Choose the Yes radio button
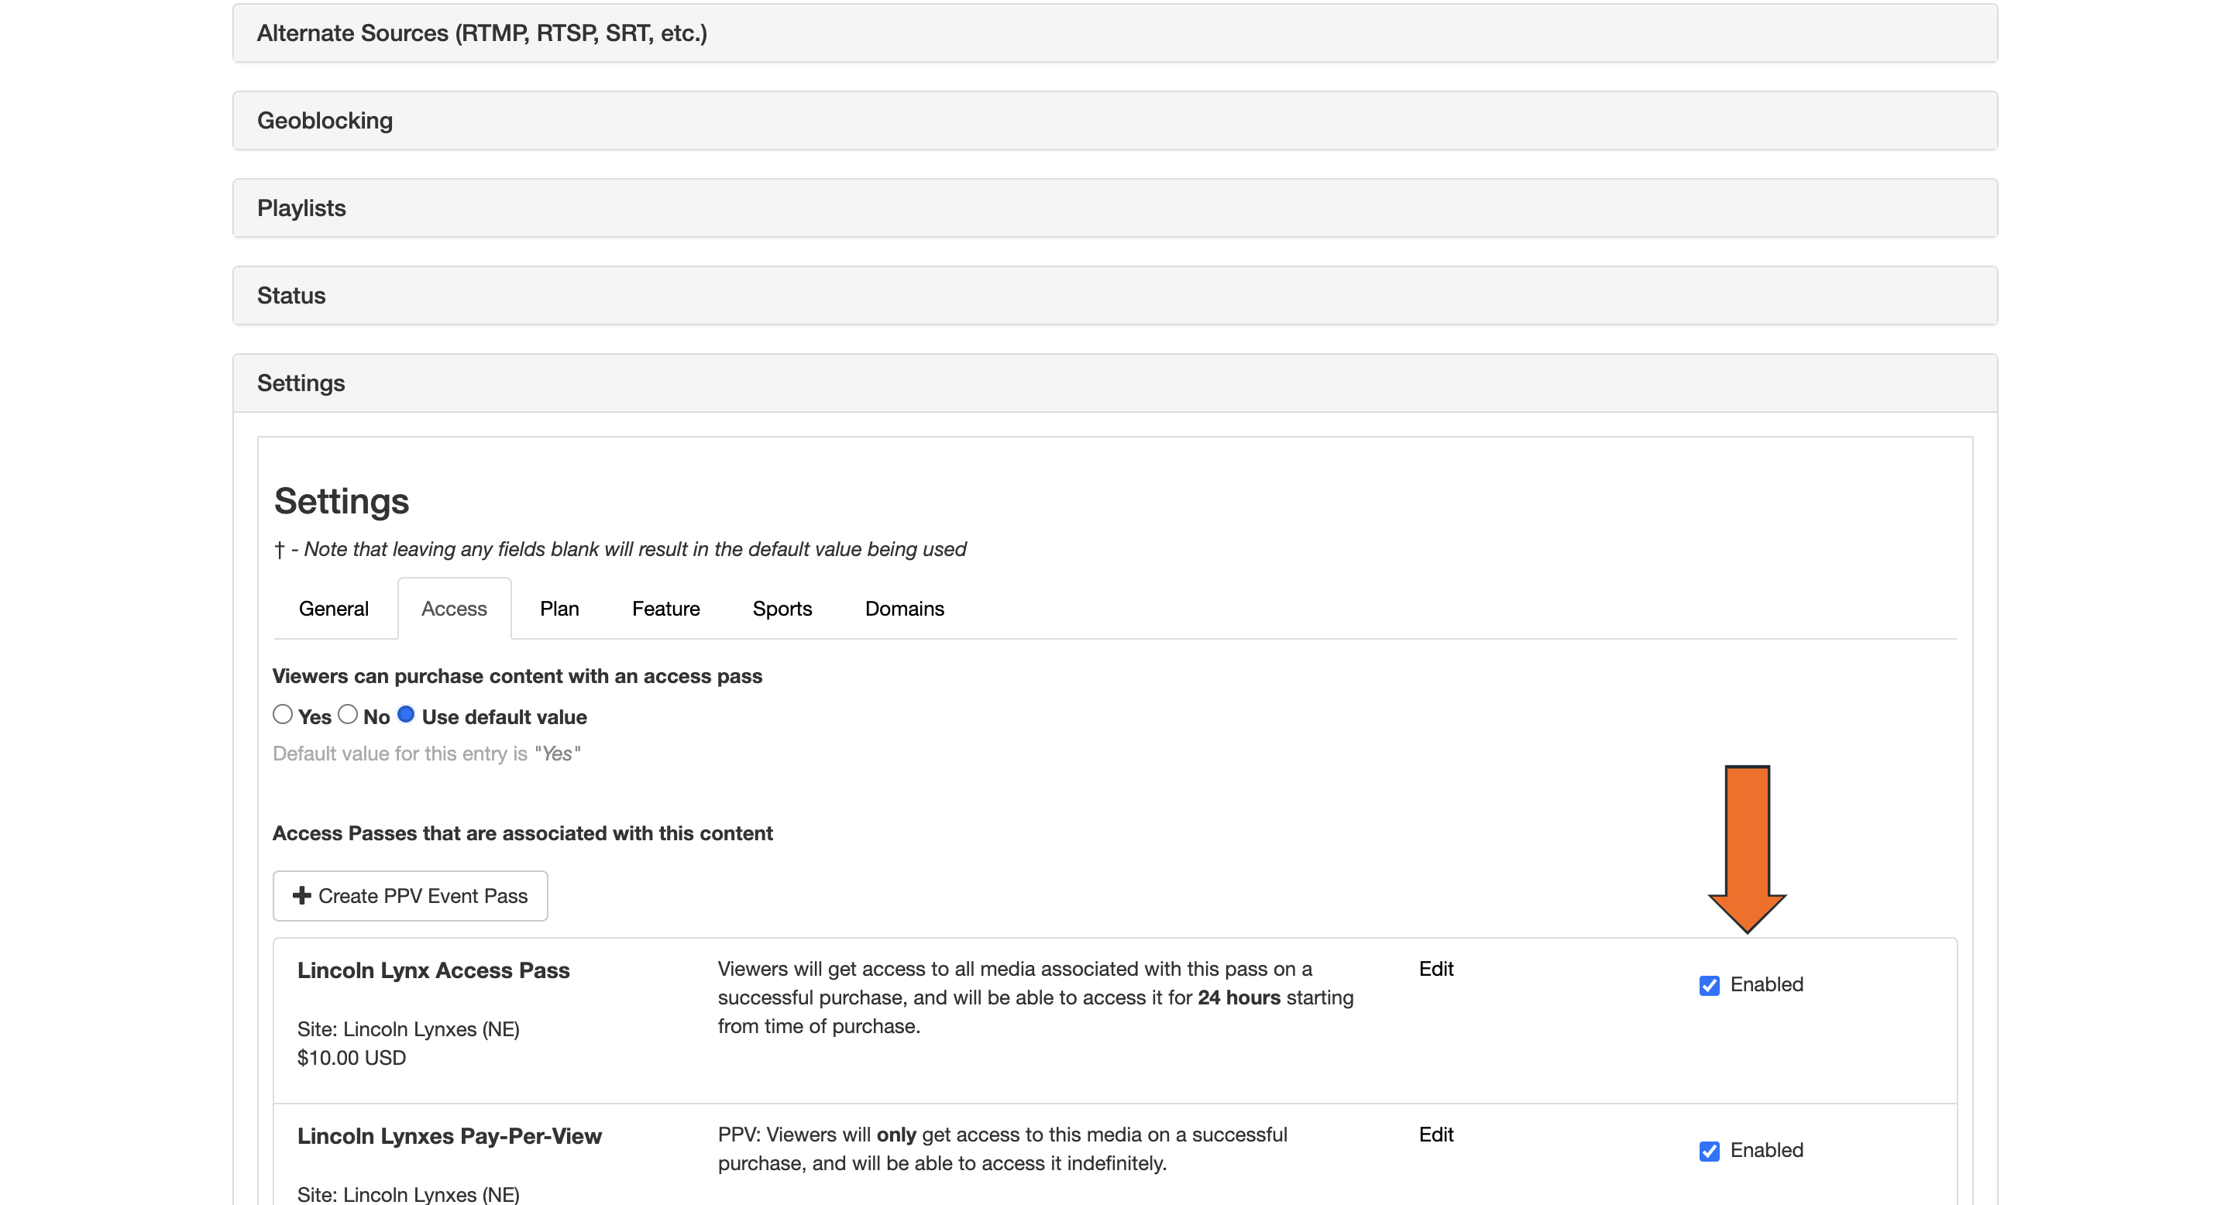The height and width of the screenshot is (1205, 2231). pos(282,714)
